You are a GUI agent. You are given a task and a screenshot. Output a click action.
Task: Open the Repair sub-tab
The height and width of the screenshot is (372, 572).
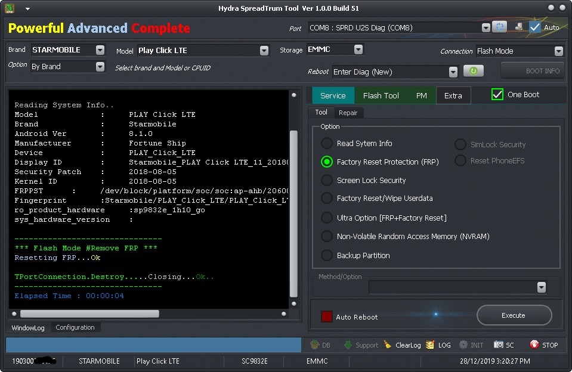(348, 113)
